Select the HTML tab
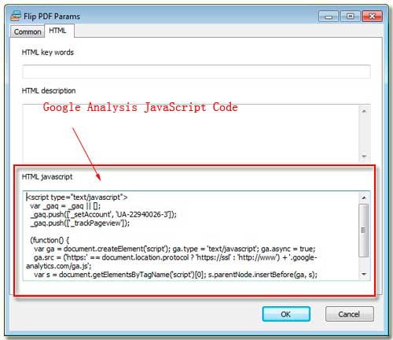 (x=59, y=31)
